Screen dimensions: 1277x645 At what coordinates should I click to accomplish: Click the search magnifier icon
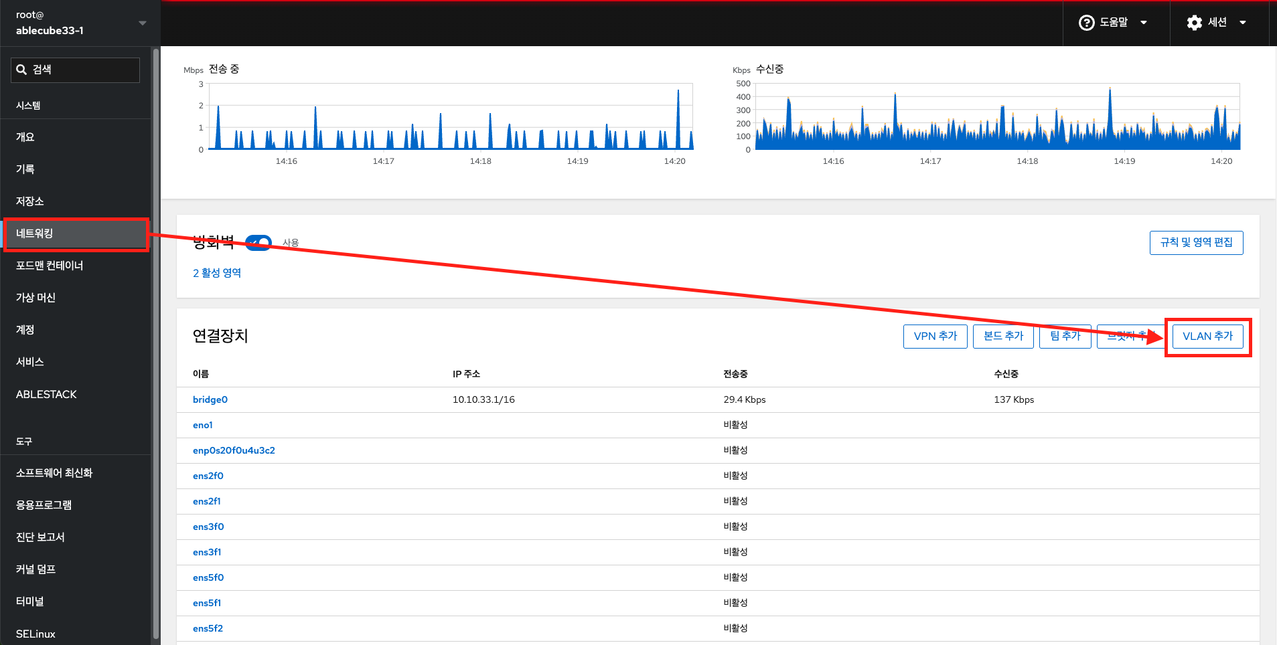coord(22,70)
